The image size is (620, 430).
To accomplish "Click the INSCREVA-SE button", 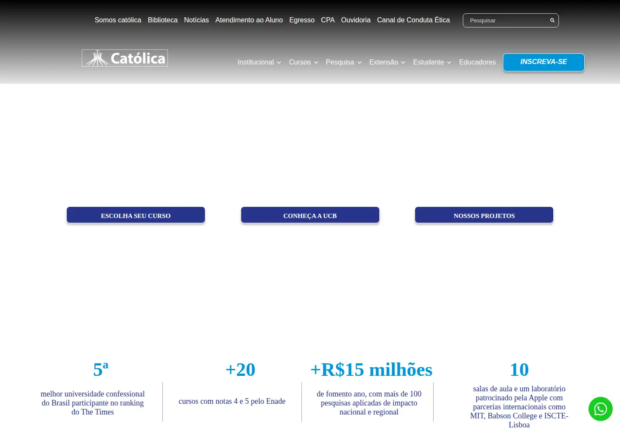I will coord(544,62).
